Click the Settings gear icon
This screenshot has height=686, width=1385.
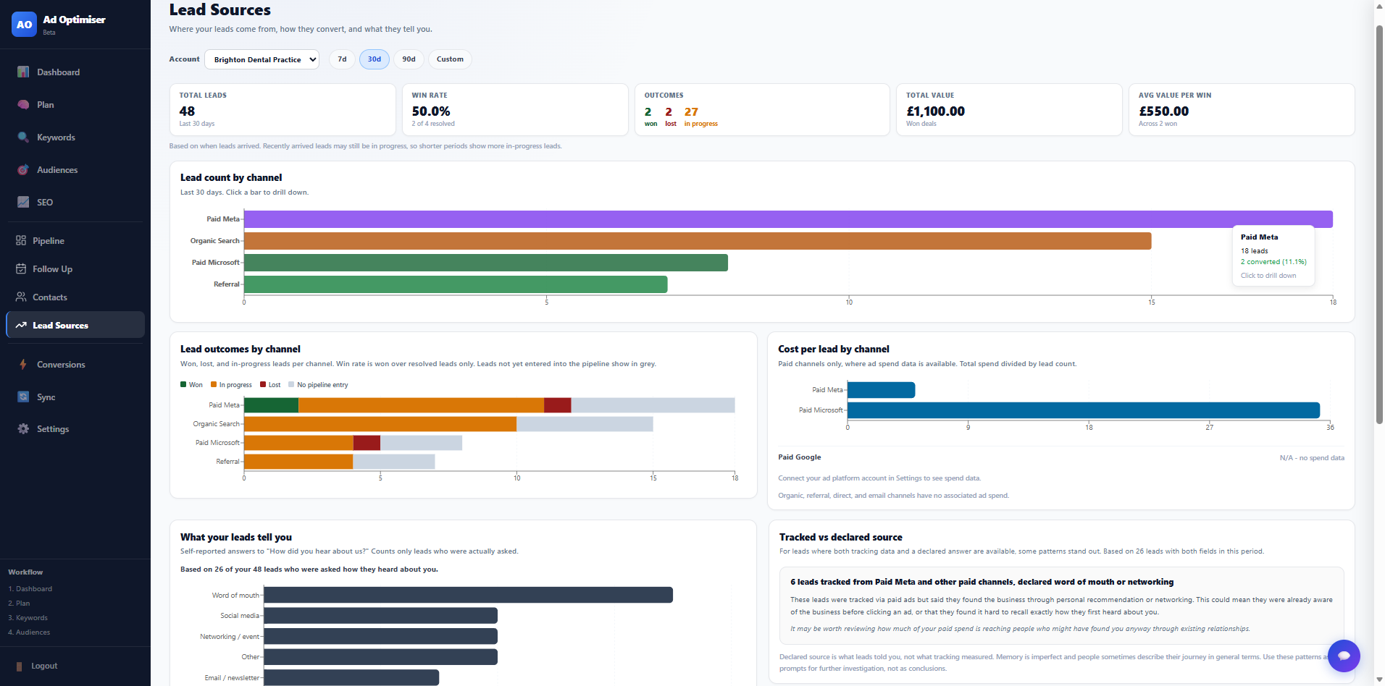[23, 429]
